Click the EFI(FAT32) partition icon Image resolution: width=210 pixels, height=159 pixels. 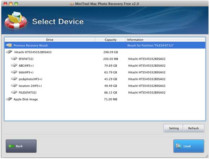pyautogui.click(x=14, y=59)
